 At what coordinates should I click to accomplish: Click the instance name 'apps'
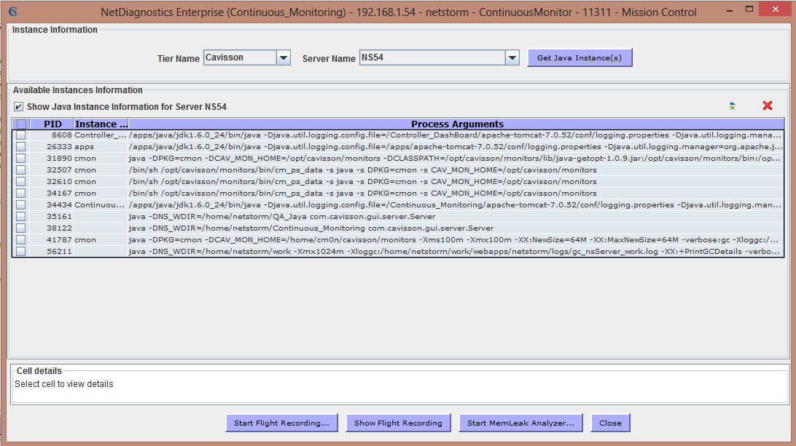(x=101, y=147)
